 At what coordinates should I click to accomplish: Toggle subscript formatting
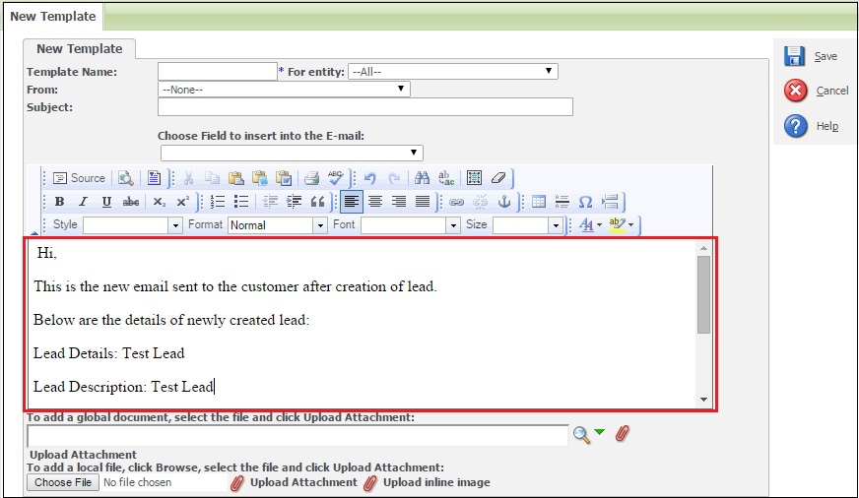(x=159, y=202)
